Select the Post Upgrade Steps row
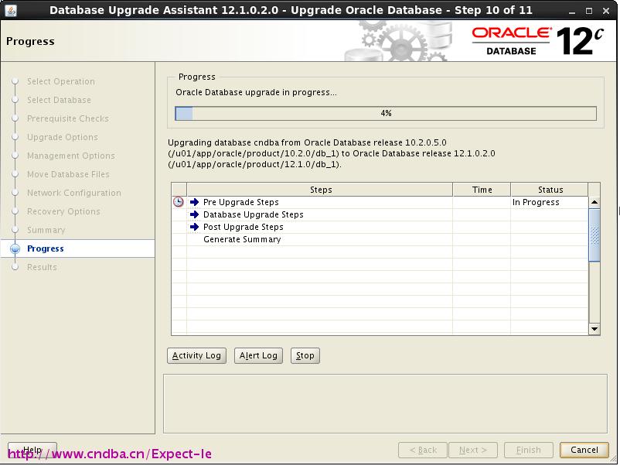620x466 pixels. coord(380,227)
